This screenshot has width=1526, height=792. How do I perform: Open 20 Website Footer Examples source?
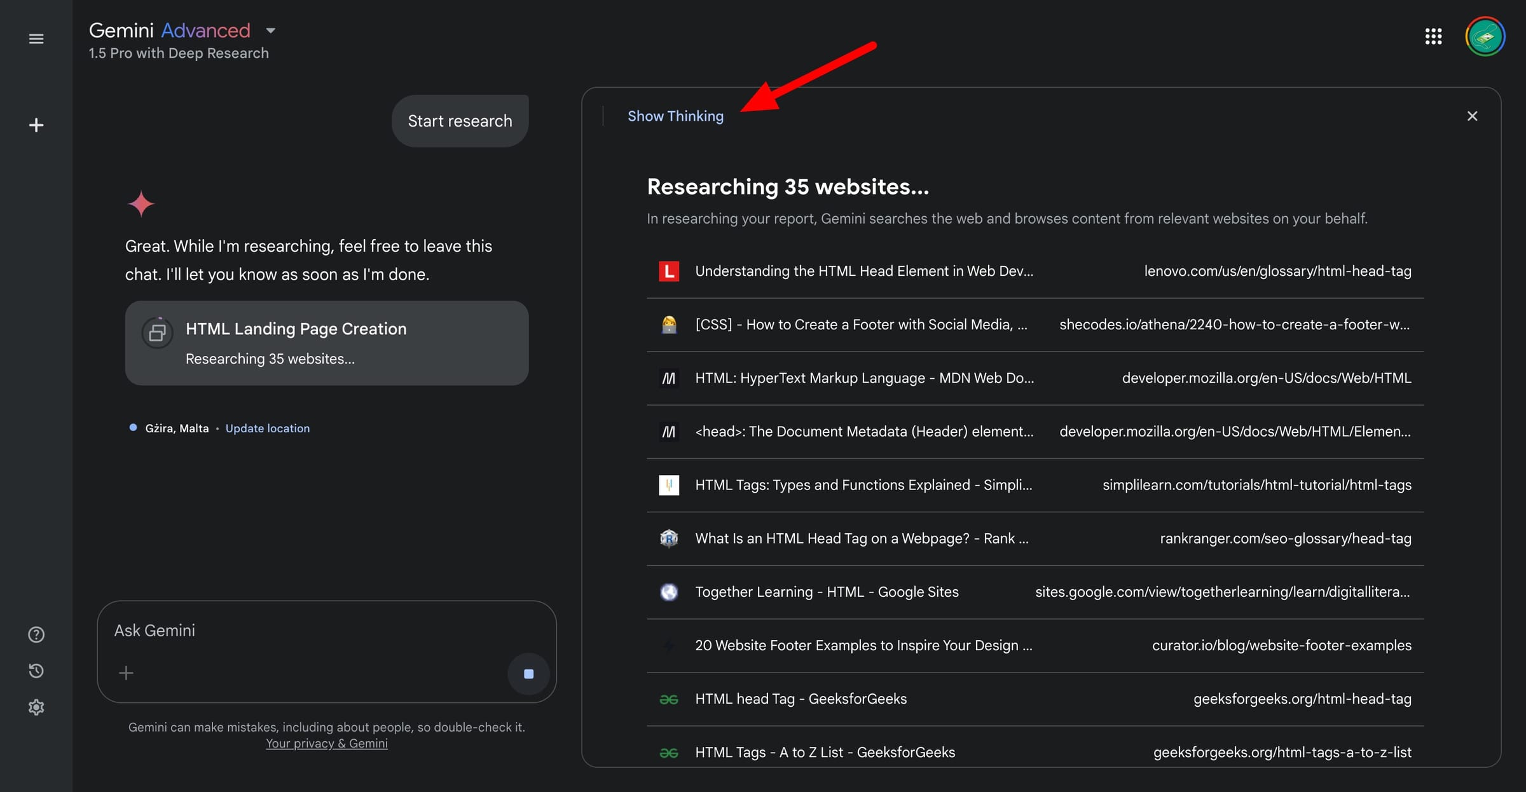click(863, 645)
